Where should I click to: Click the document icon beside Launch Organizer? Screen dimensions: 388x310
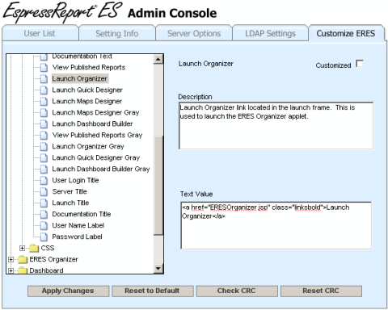coord(44,78)
